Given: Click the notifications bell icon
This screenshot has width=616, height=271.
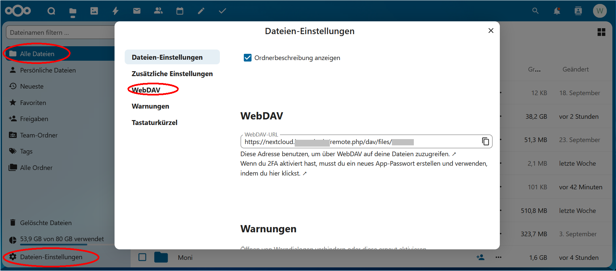Looking at the screenshot, I should 557,11.
